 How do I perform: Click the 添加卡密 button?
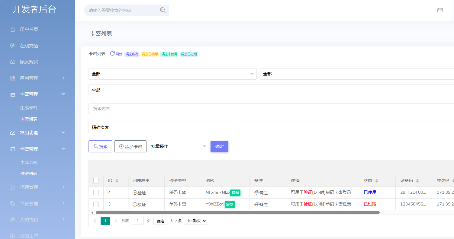130,146
